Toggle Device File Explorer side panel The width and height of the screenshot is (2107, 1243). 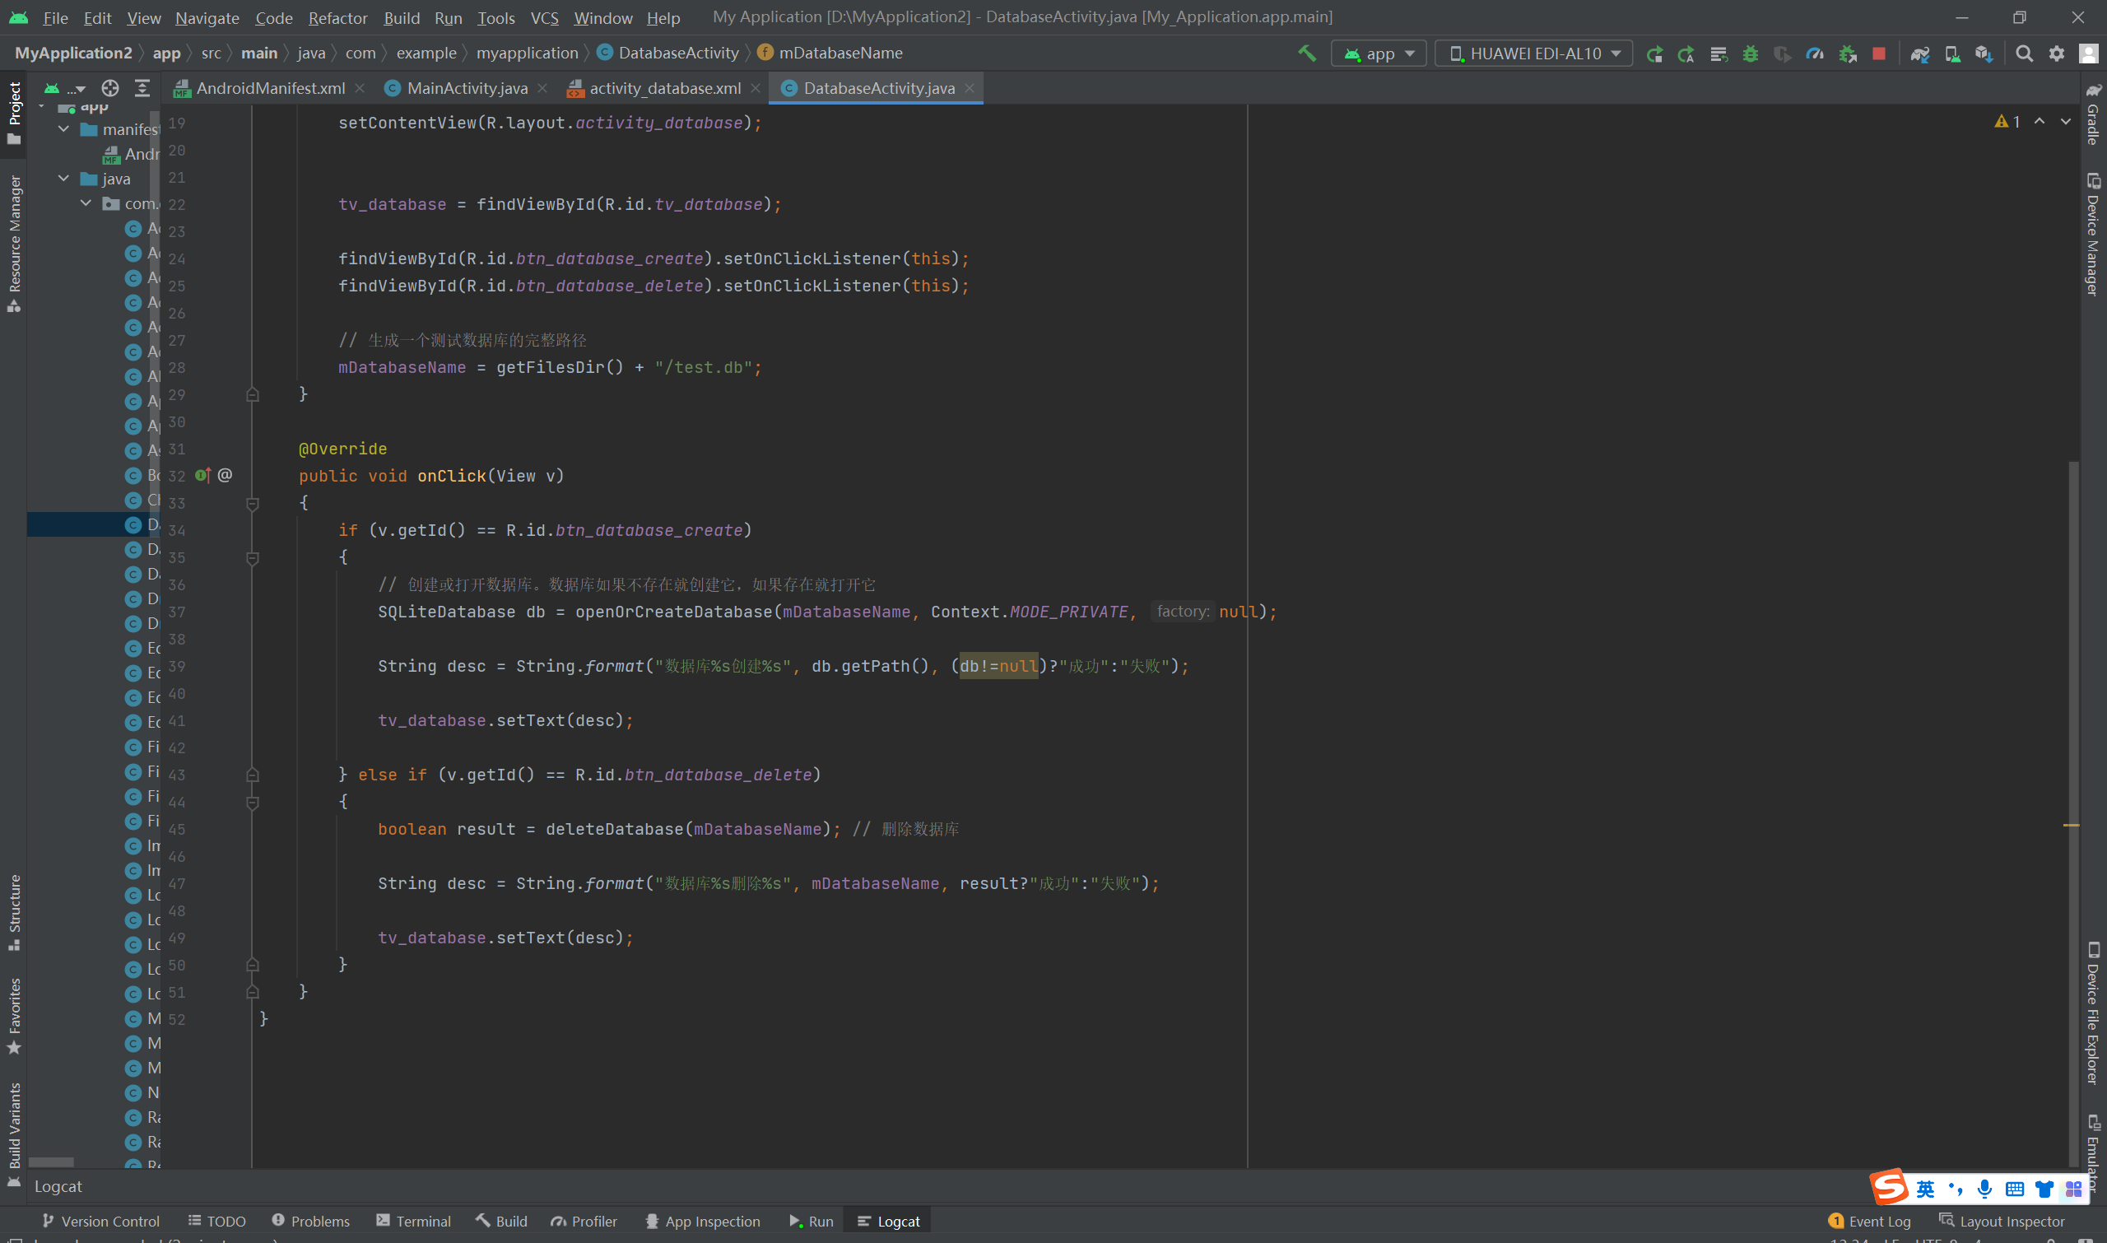click(2093, 1013)
